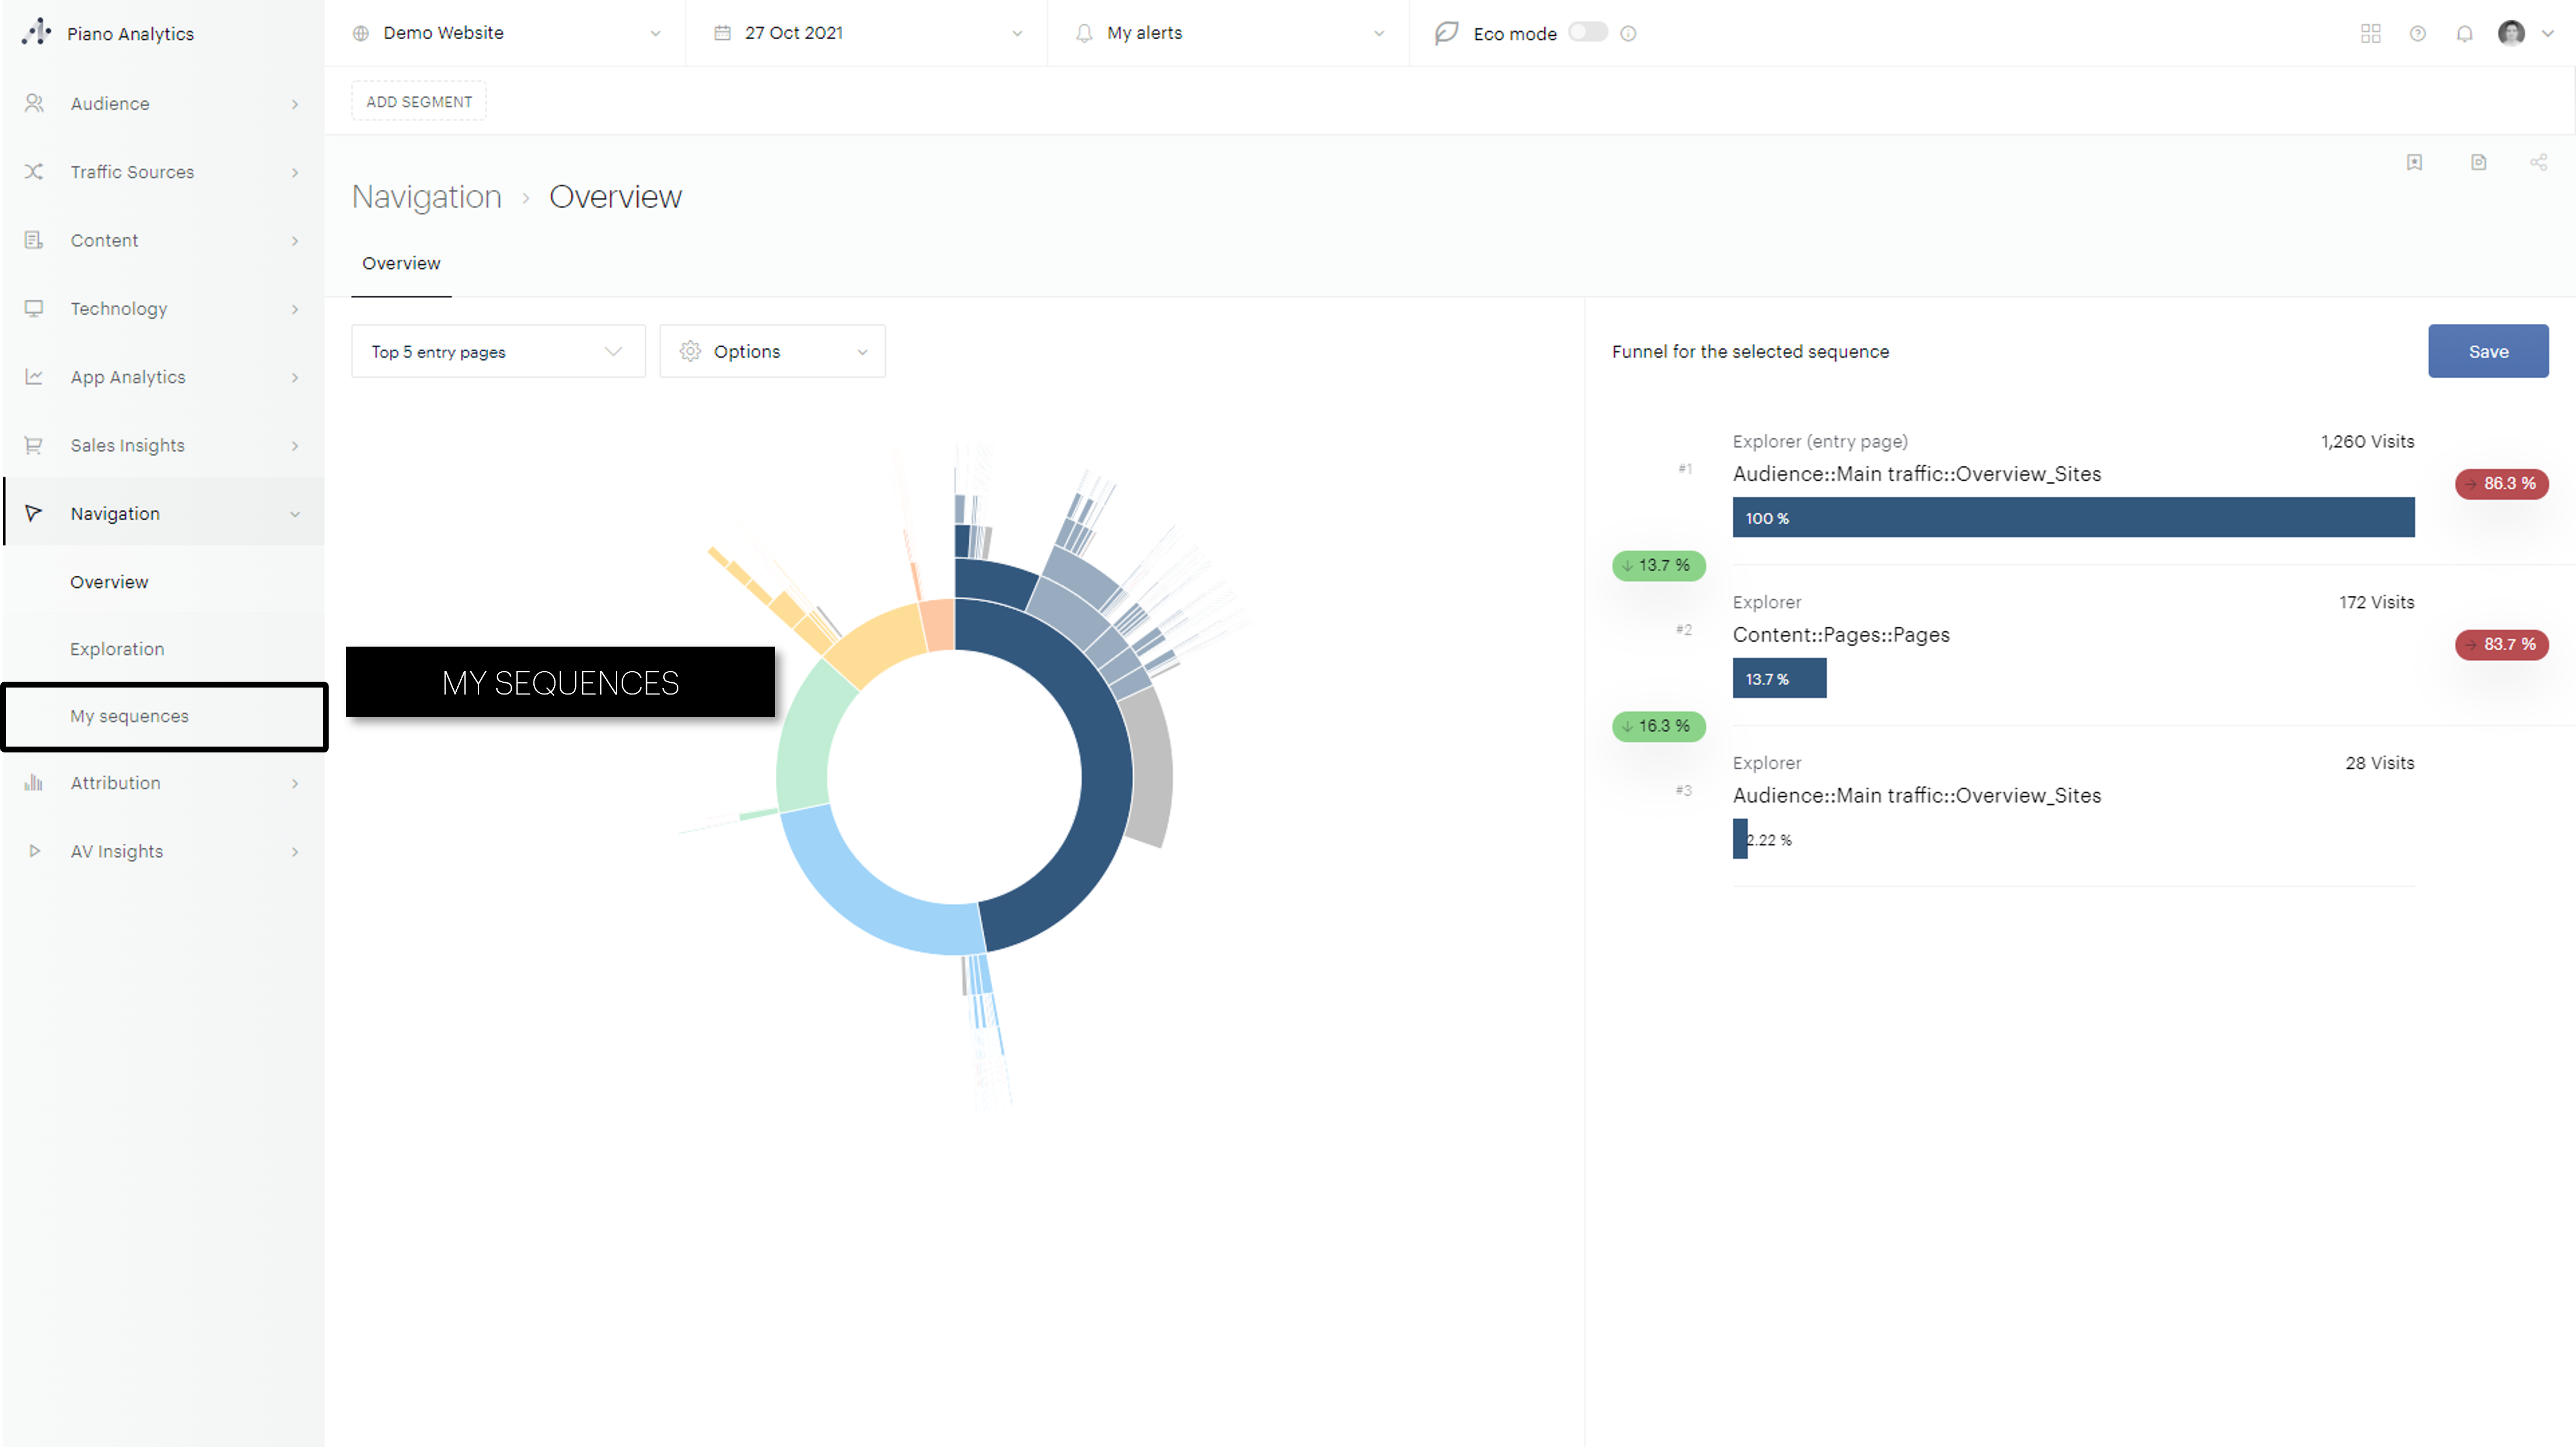Click the export document icon
Screen dimensions: 2576x1447
click(2478, 162)
